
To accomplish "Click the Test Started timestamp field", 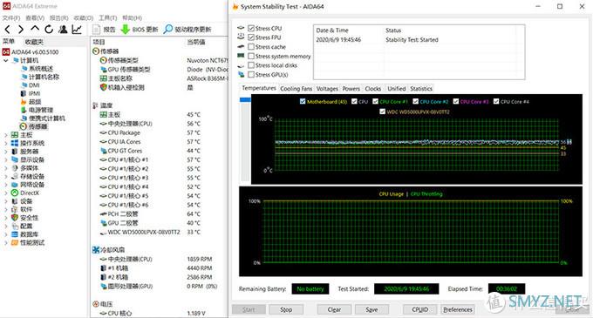I will click(x=406, y=289).
